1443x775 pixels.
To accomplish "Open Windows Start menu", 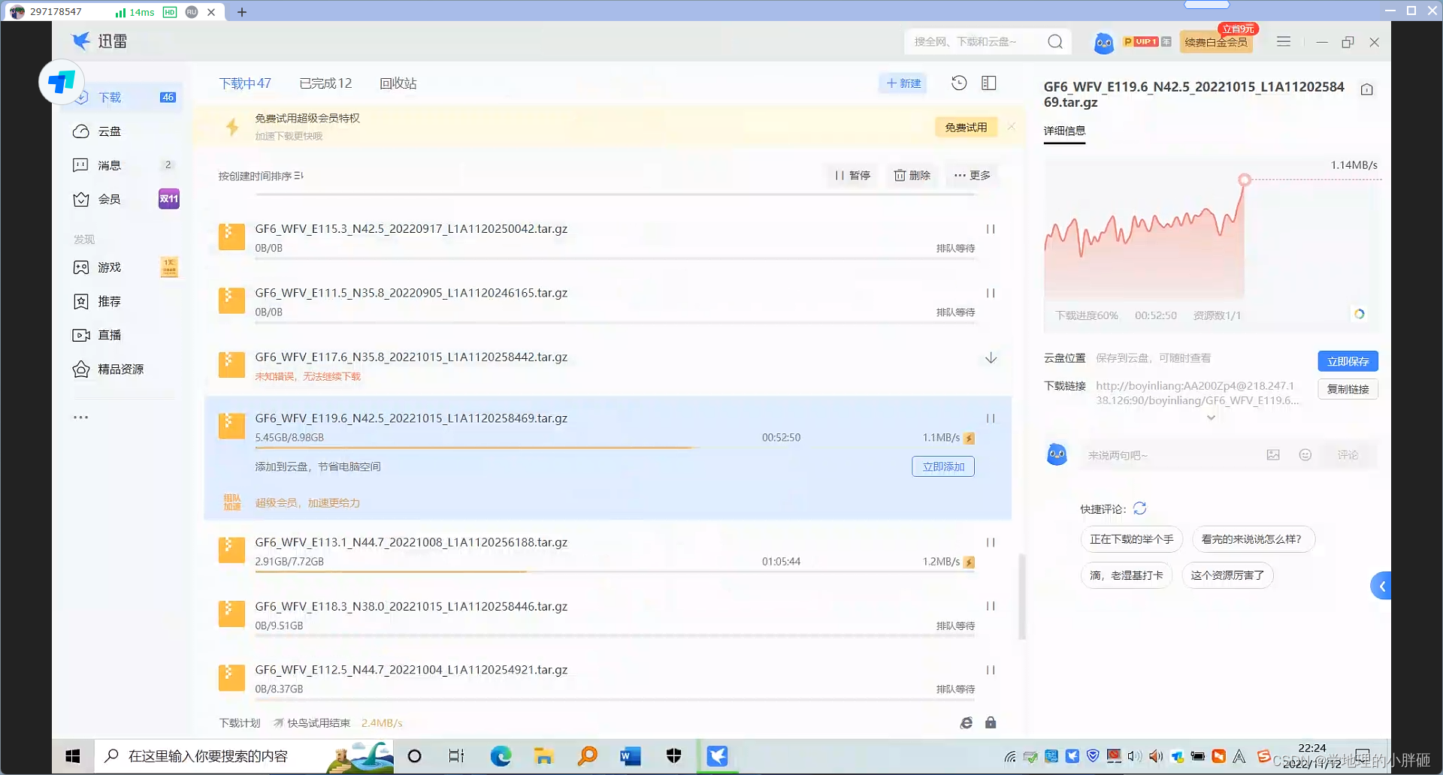I will 73,756.
